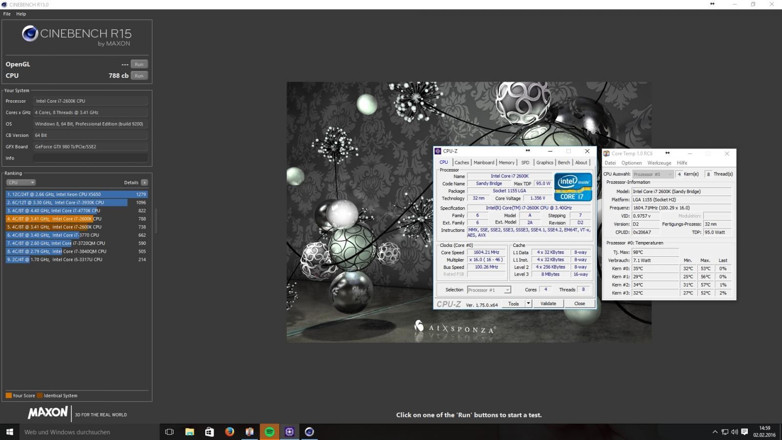Switch to the Memory tab in CPU-Z
This screenshot has height=440, width=782.
pos(506,163)
